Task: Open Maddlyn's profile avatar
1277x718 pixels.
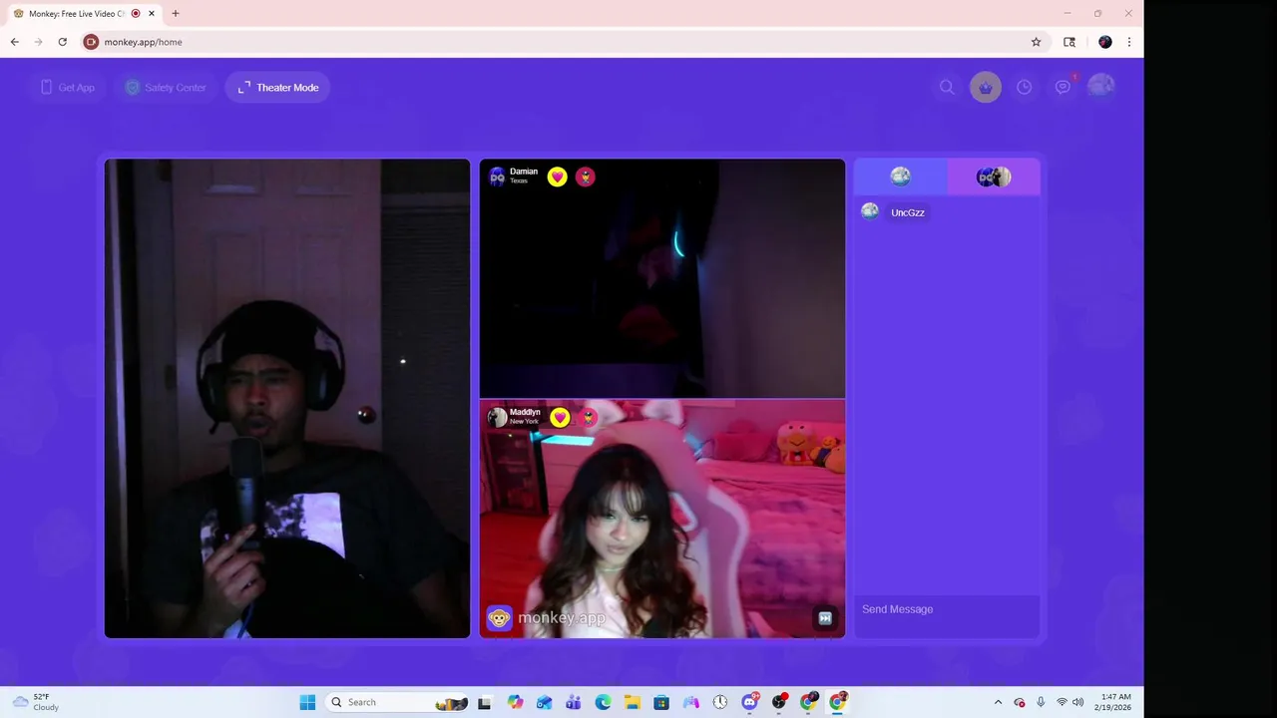Action: [x=497, y=417]
